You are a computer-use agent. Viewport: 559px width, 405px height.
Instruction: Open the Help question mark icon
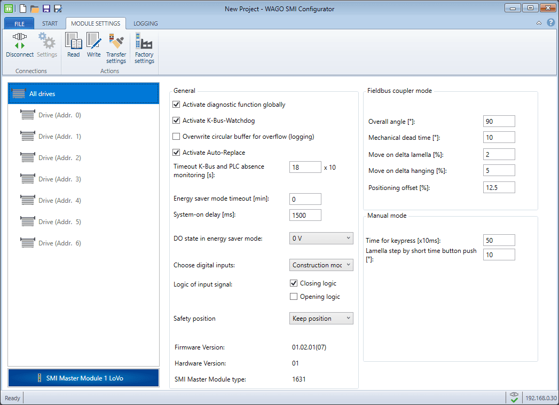coord(550,22)
